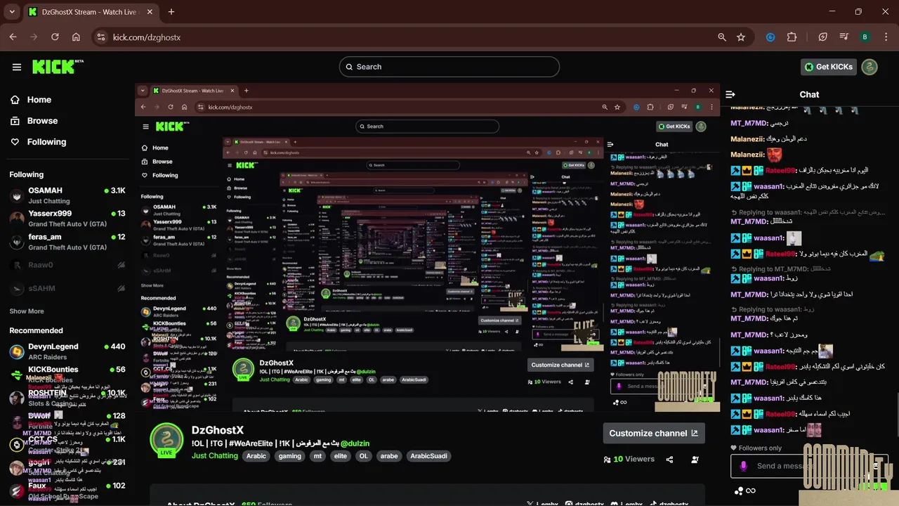Screen dimensions: 899x506
Task: Click the large 'Customize channel' button
Action: (654, 433)
